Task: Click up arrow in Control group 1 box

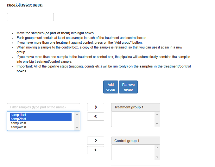Action: coord(157,148)
